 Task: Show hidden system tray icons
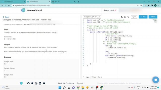point(129,87)
